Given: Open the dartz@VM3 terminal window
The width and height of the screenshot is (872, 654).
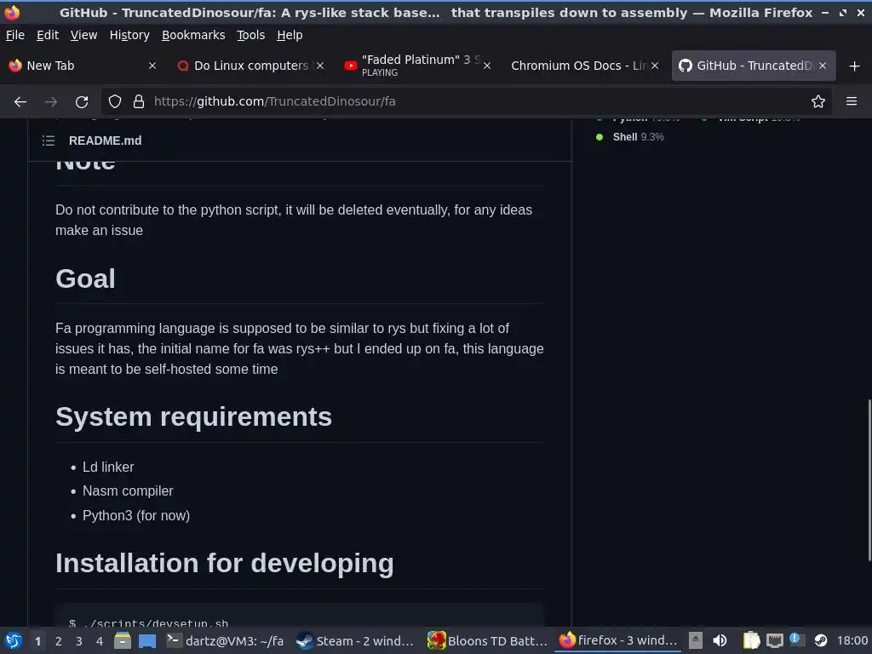Looking at the screenshot, I should click(x=225, y=640).
